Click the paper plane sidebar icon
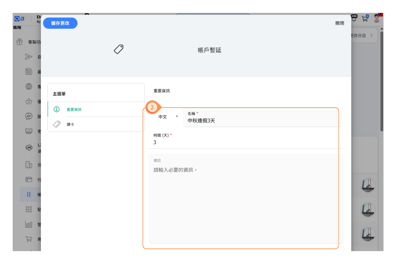Viewport: 396px width, 264px height. pos(29,56)
